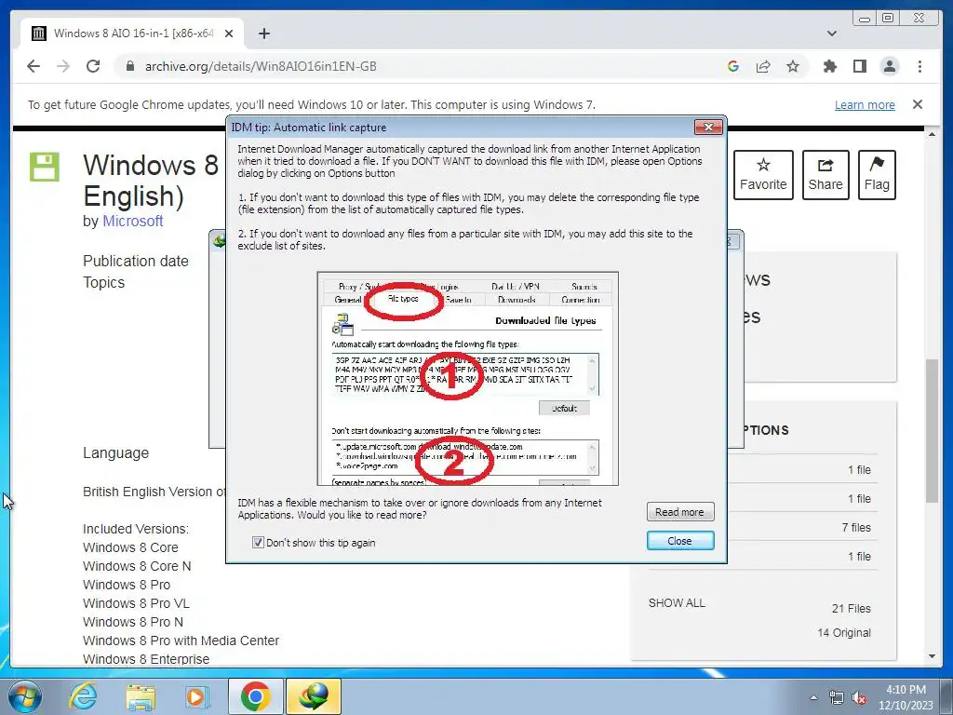The width and height of the screenshot is (953, 715).
Task: Click Favorite star button on archive page
Action: (x=763, y=175)
